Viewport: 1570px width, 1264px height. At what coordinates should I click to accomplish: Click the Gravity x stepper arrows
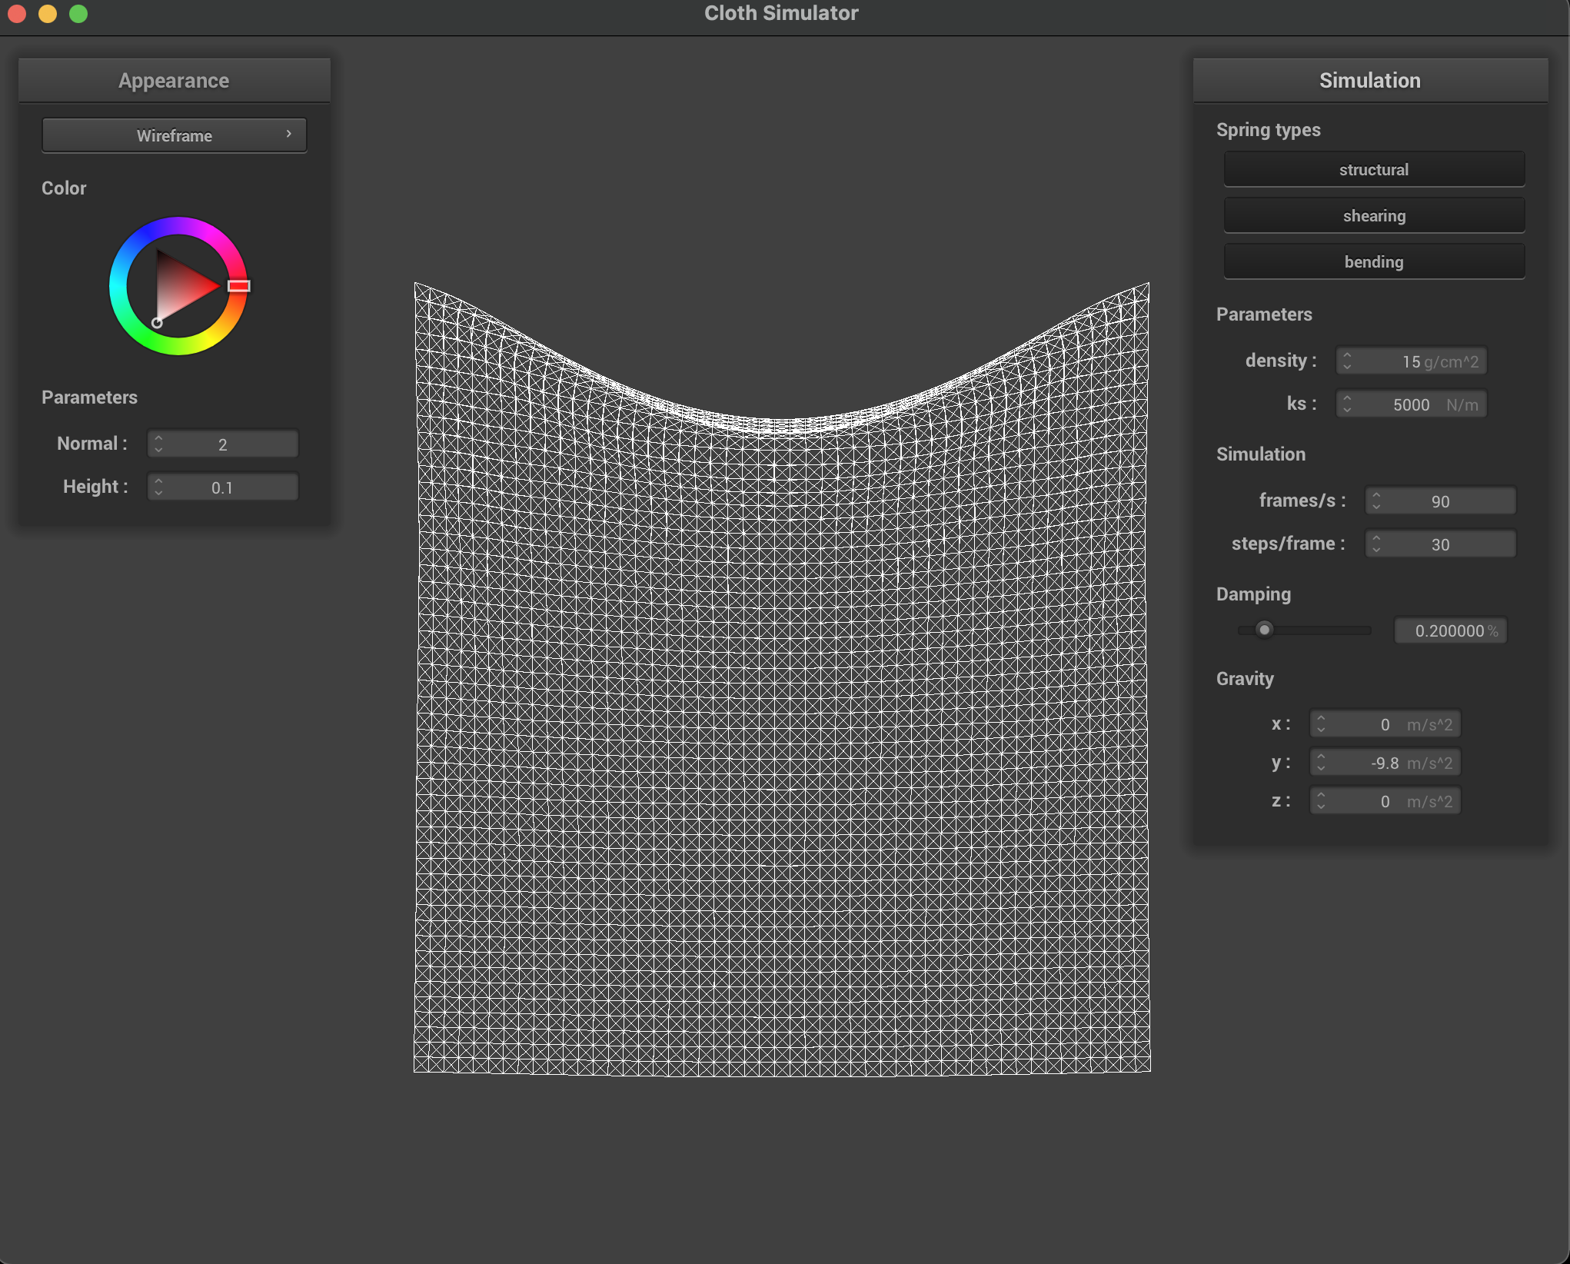(x=1321, y=723)
